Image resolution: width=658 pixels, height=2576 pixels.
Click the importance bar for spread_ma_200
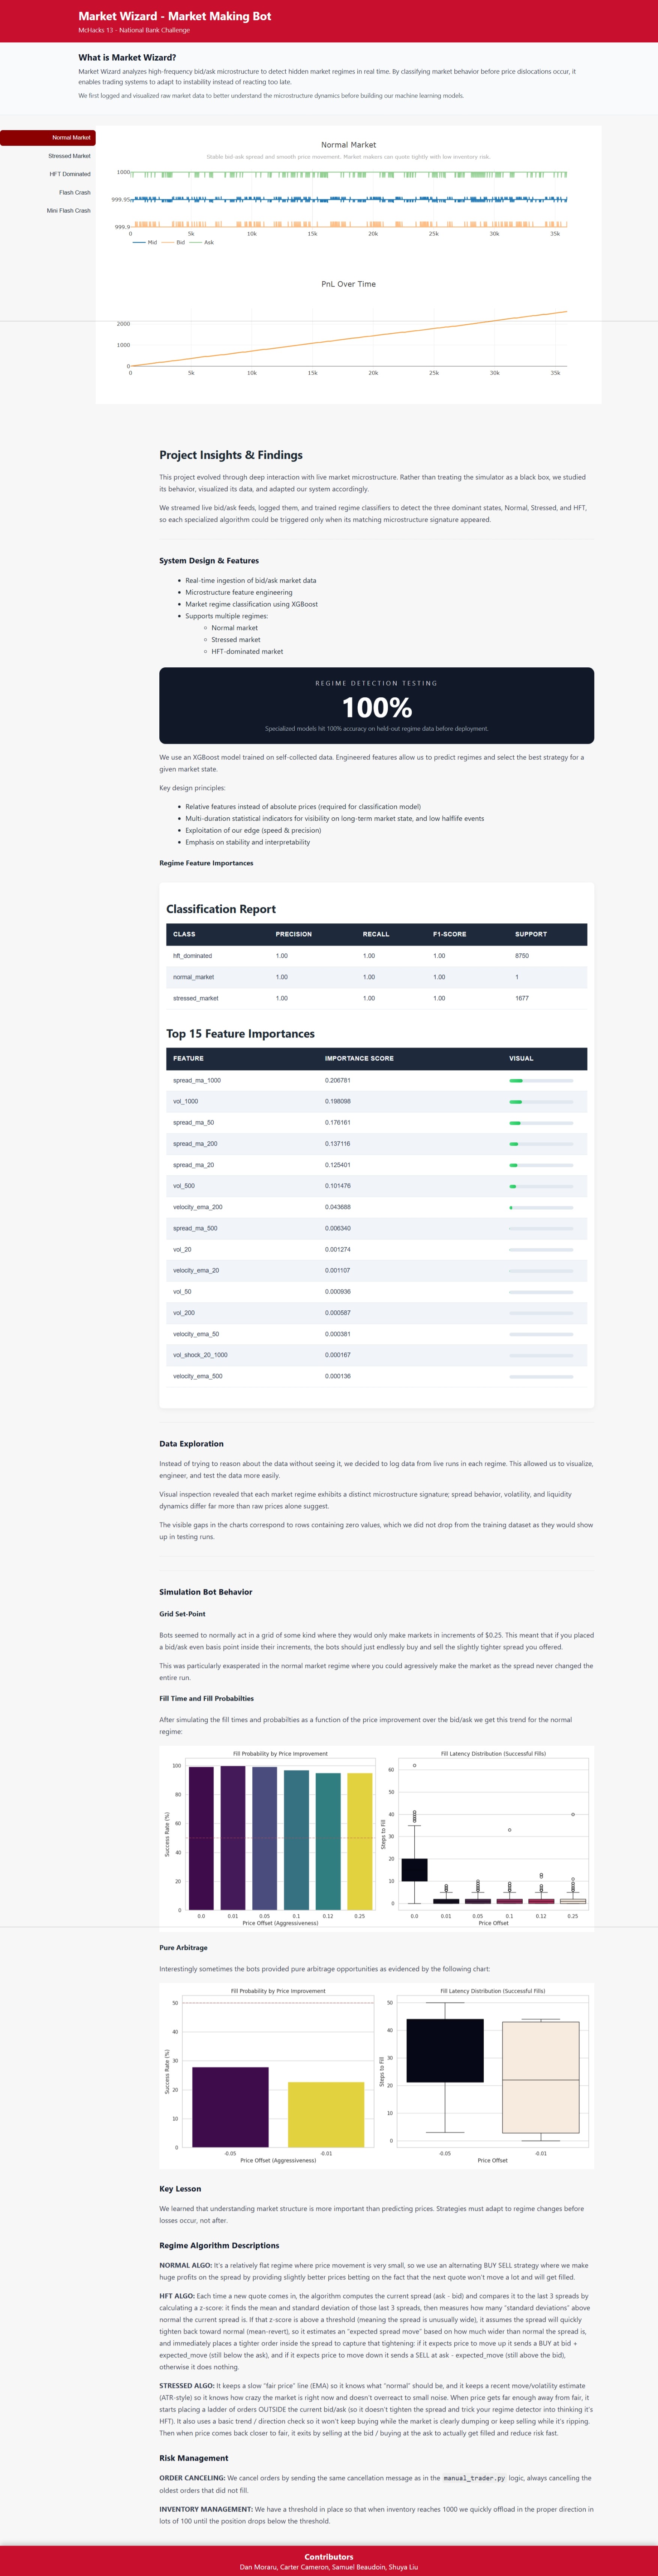click(x=541, y=1144)
